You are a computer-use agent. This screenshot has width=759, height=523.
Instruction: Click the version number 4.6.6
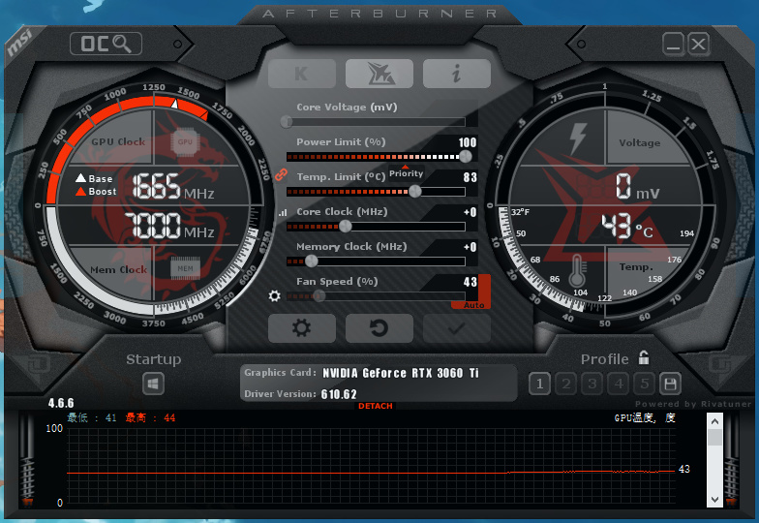point(61,403)
